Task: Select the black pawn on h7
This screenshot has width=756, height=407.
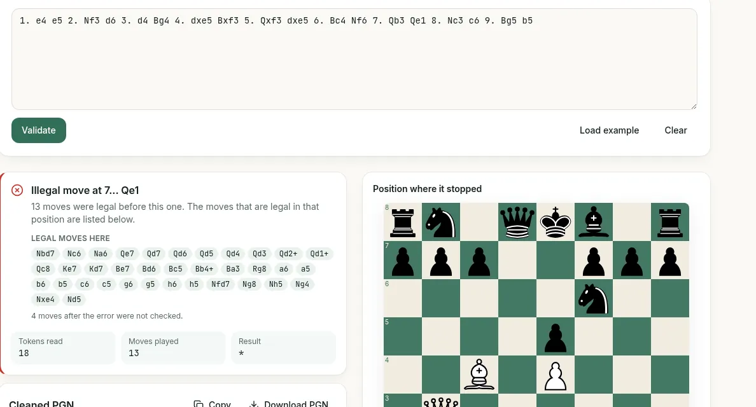Action: [670, 261]
